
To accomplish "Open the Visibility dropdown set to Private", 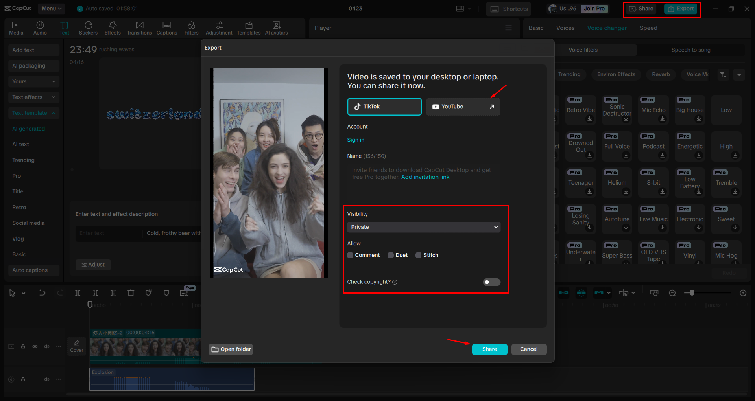I will tap(423, 227).
